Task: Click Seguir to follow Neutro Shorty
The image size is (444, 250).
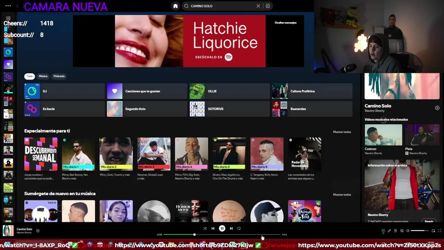Action: (x=429, y=221)
